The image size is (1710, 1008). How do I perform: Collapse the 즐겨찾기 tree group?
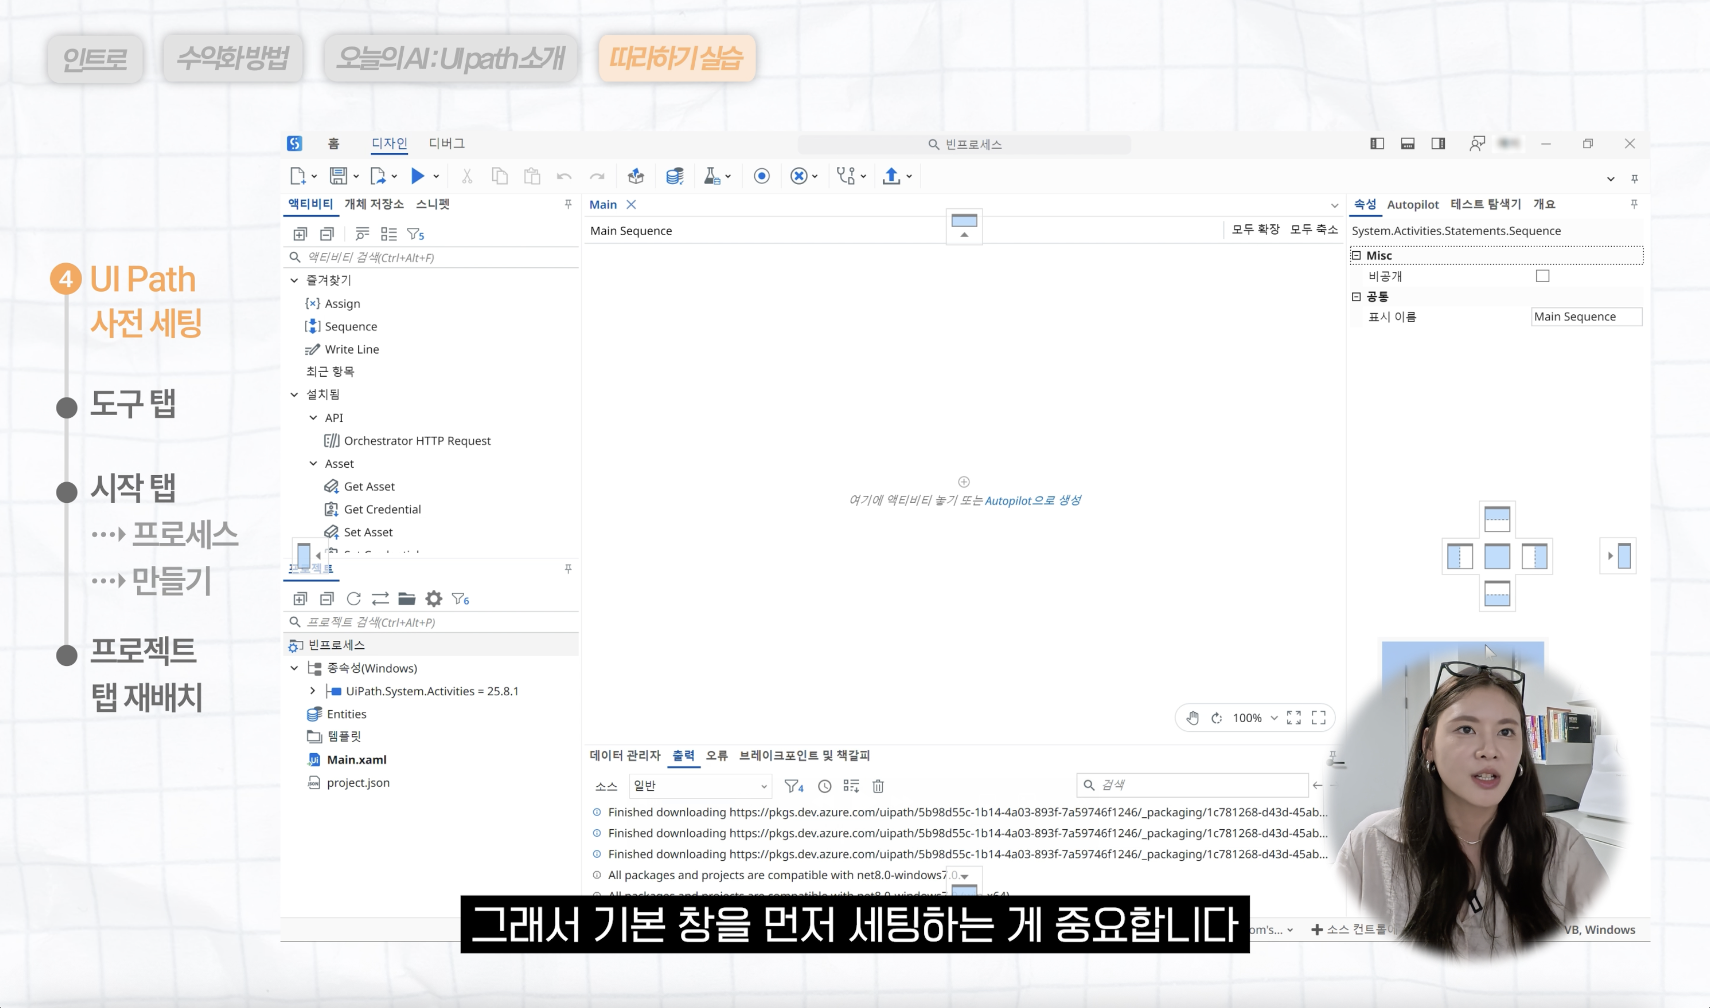[x=295, y=281]
